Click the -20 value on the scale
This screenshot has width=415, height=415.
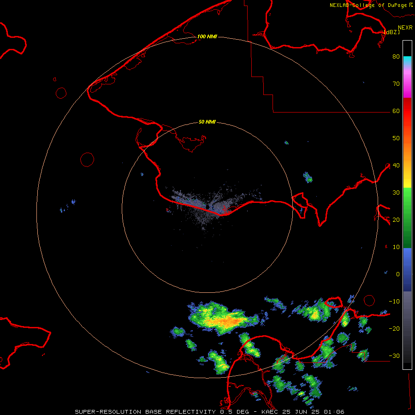pos(394,329)
